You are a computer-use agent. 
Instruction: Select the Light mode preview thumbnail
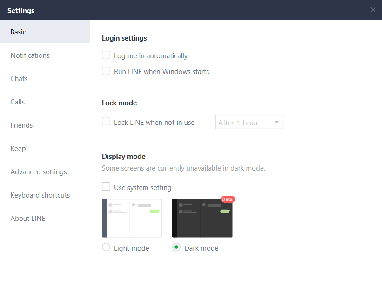132,219
